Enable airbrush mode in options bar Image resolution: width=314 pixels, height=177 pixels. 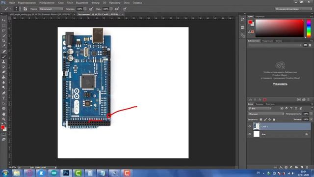117,9
